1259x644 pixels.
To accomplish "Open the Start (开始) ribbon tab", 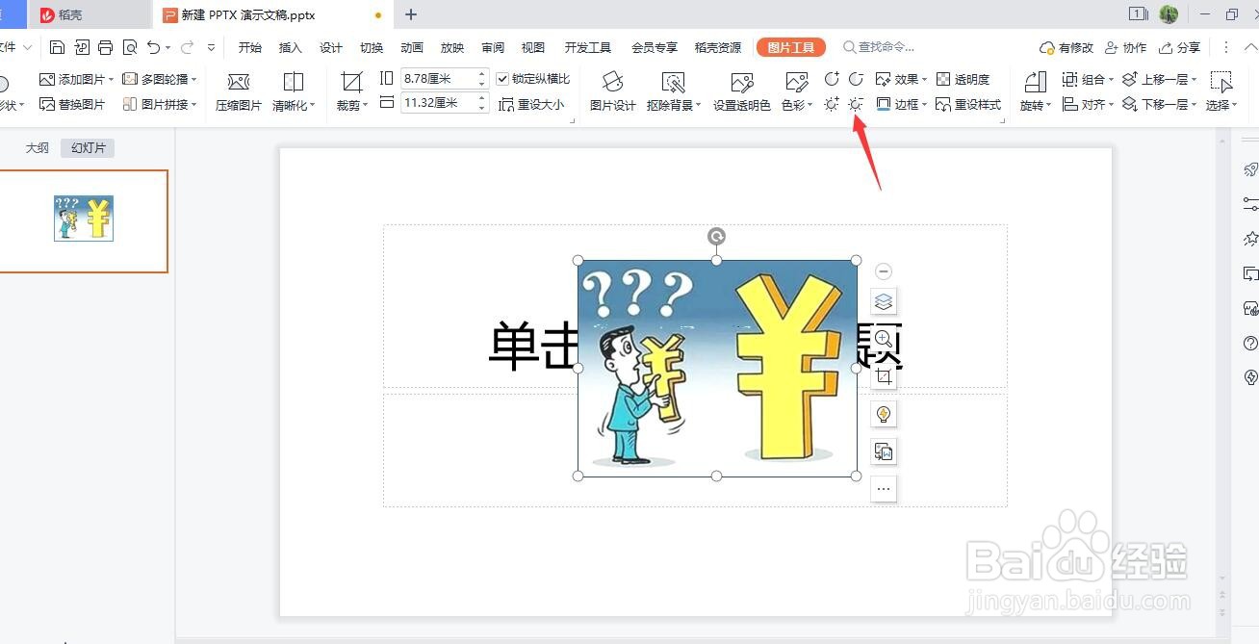I will point(250,47).
